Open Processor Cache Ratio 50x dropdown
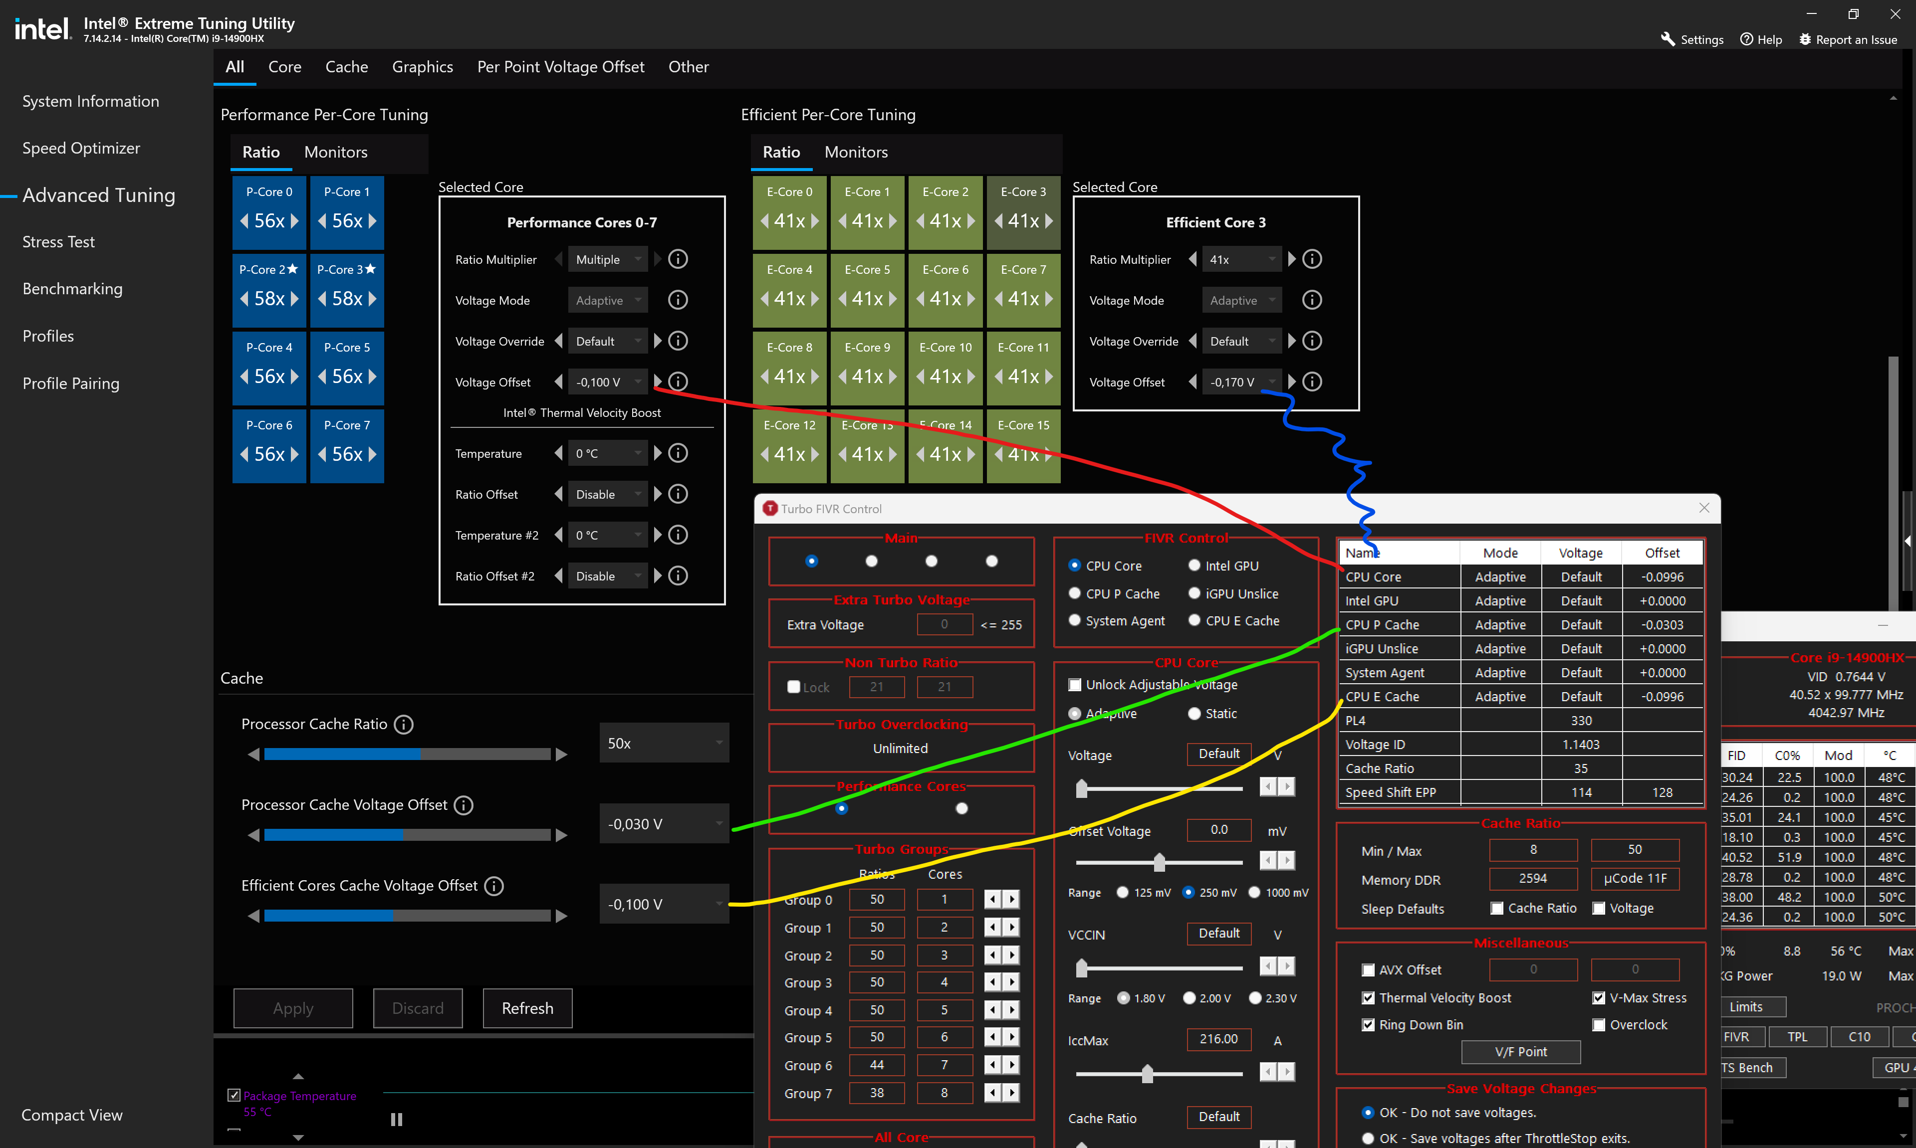 (664, 743)
